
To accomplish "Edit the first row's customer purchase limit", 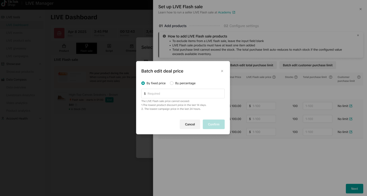I will tap(351, 106).
